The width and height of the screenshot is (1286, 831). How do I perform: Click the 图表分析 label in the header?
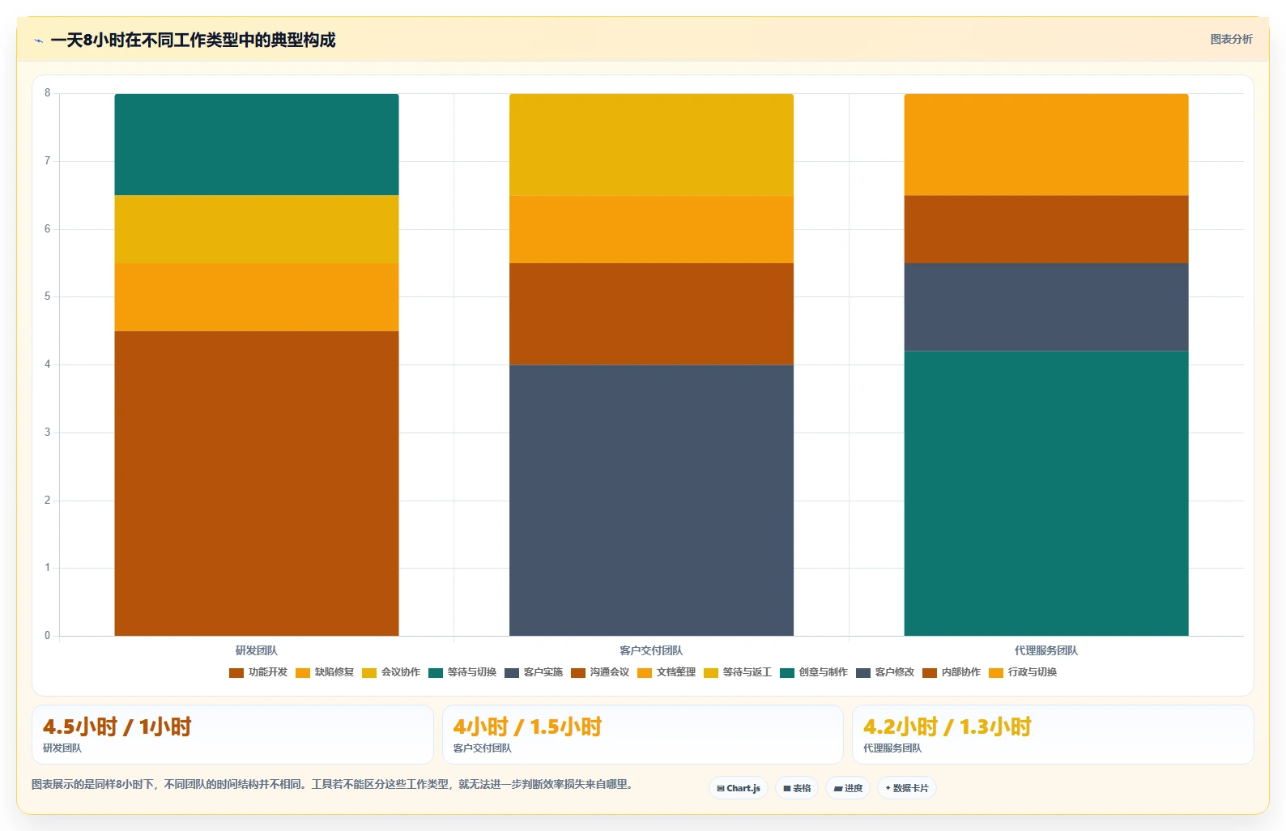coord(1231,39)
